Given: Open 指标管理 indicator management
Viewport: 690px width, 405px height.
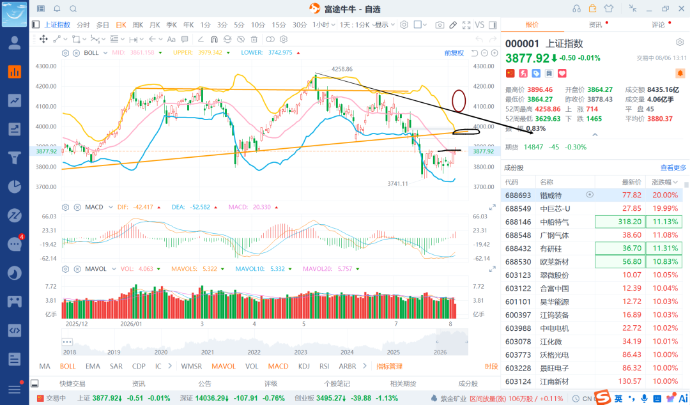Looking at the screenshot, I should click(x=390, y=366).
